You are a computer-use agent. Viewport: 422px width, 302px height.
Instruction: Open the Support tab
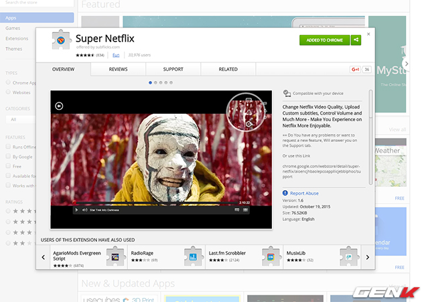(x=173, y=70)
